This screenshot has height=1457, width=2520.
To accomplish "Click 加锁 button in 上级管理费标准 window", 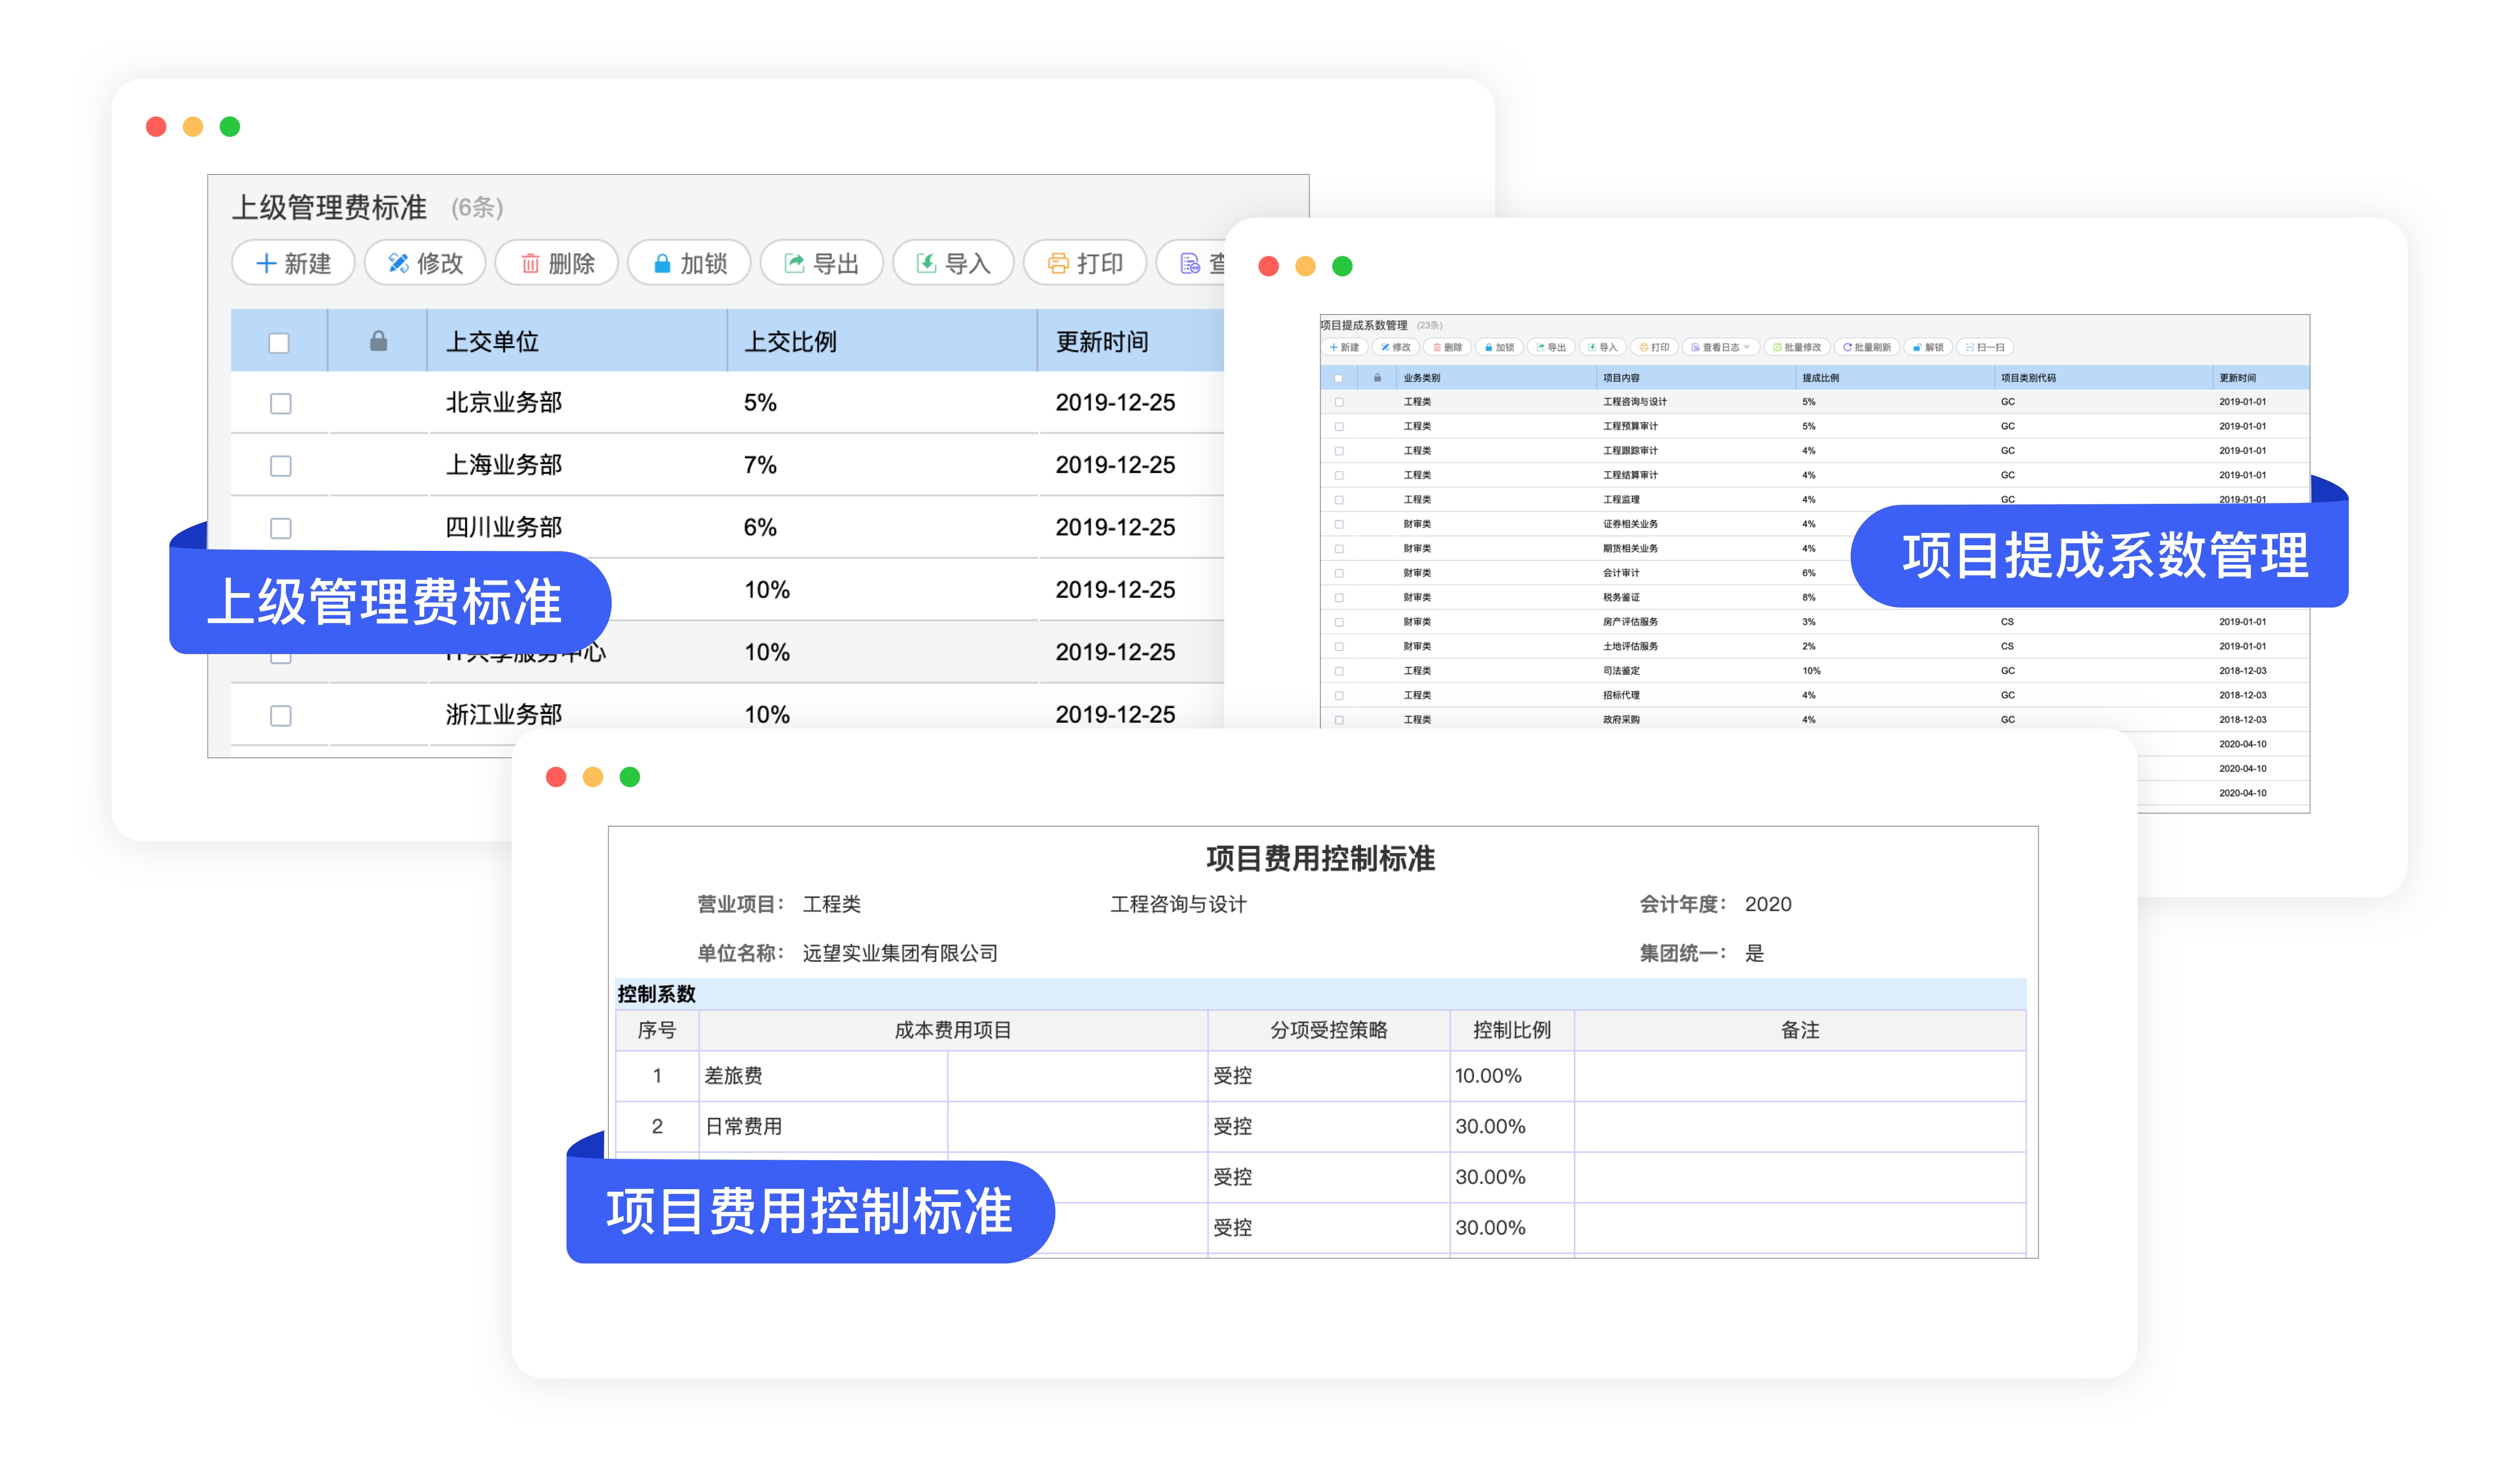I will point(689,263).
